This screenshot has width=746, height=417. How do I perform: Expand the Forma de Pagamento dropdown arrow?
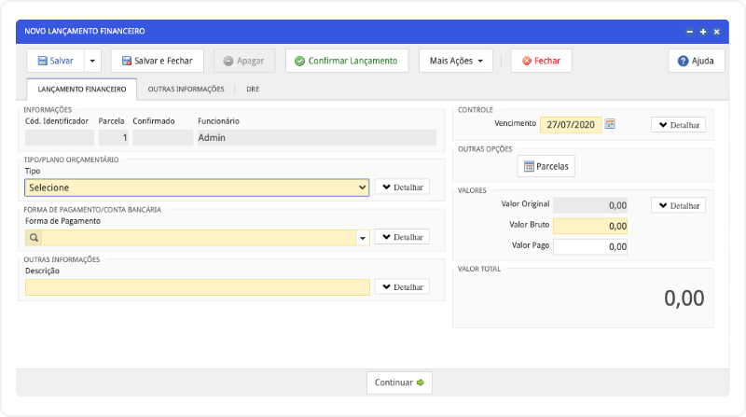click(x=363, y=238)
